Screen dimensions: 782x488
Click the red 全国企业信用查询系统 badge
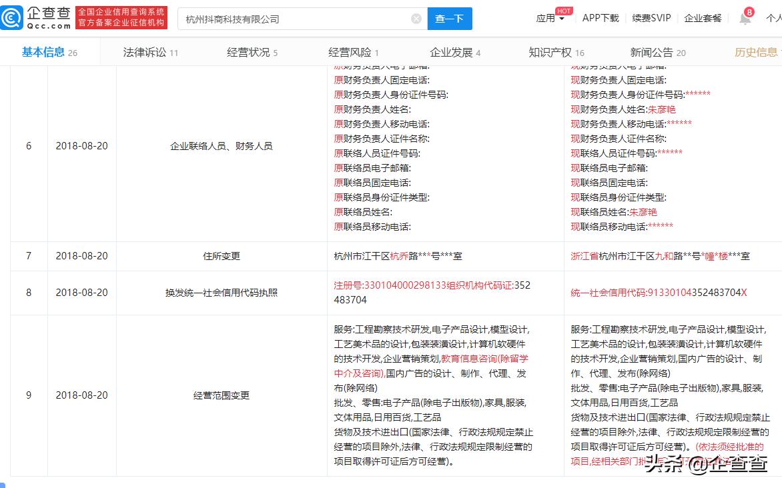121,17
